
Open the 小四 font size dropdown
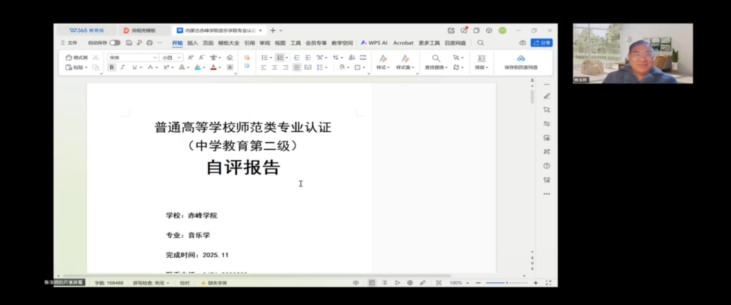[x=180, y=57]
